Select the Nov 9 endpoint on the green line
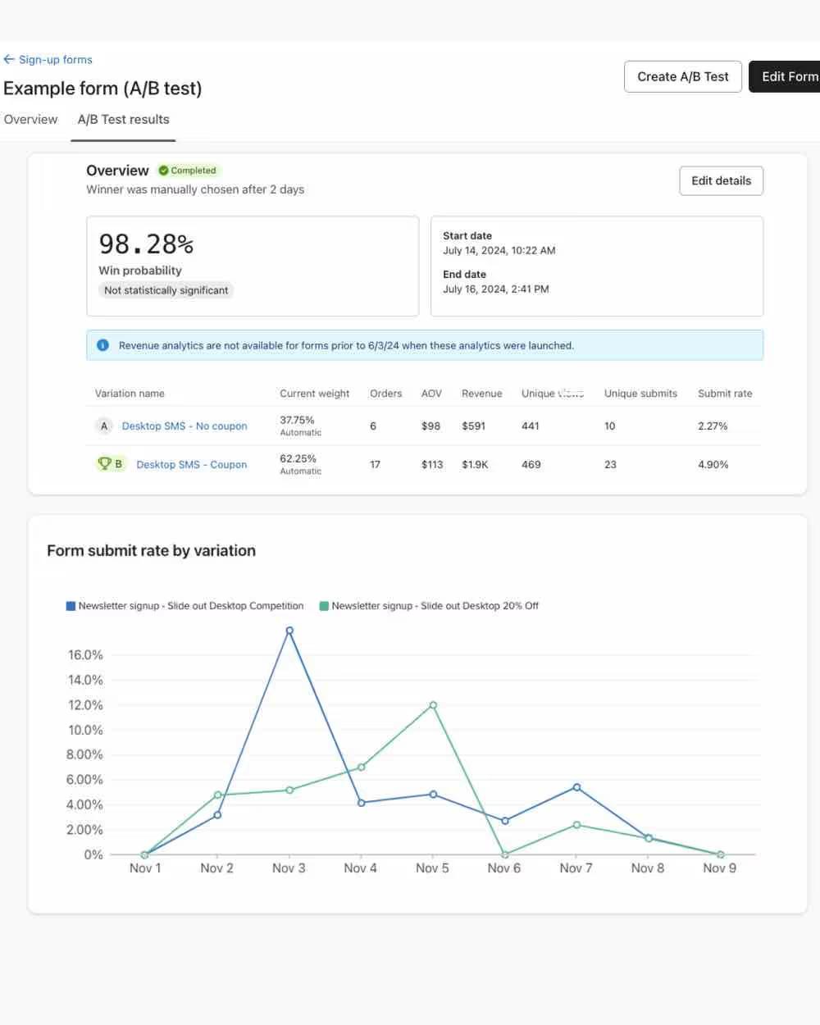The image size is (820, 1025). (x=719, y=854)
